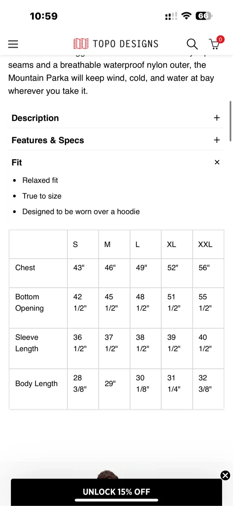Open the hamburger navigation menu

coord(13,44)
